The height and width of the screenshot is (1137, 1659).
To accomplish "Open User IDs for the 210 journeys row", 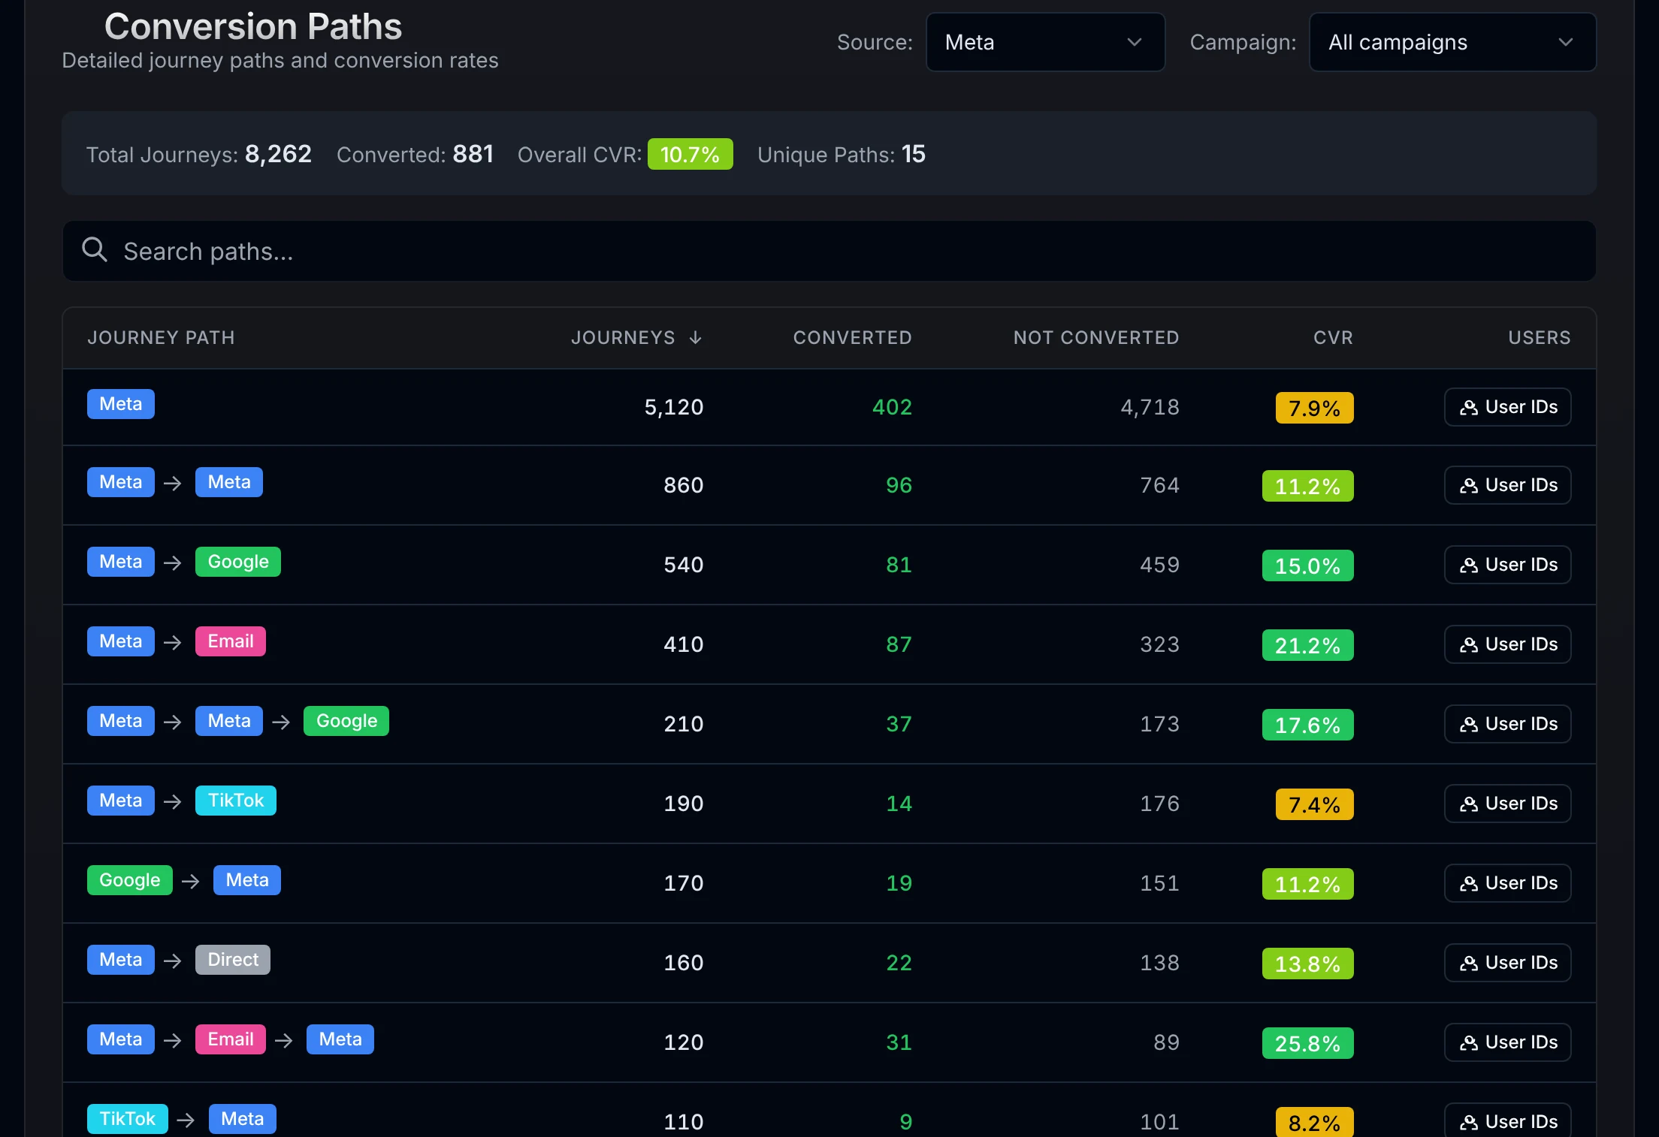I will click(x=1507, y=724).
